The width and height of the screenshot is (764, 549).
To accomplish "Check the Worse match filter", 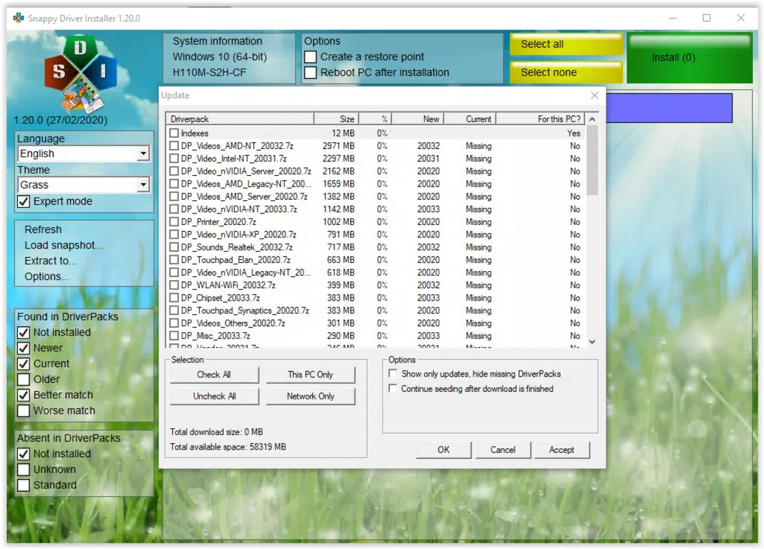I will pos(23,410).
